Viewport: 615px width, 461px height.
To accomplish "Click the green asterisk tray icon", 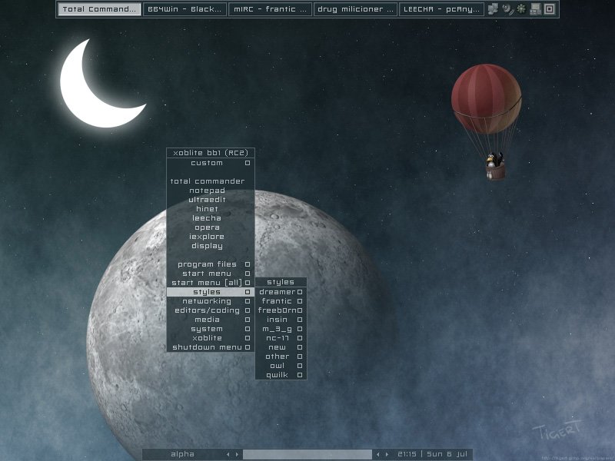I will pyautogui.click(x=521, y=8).
